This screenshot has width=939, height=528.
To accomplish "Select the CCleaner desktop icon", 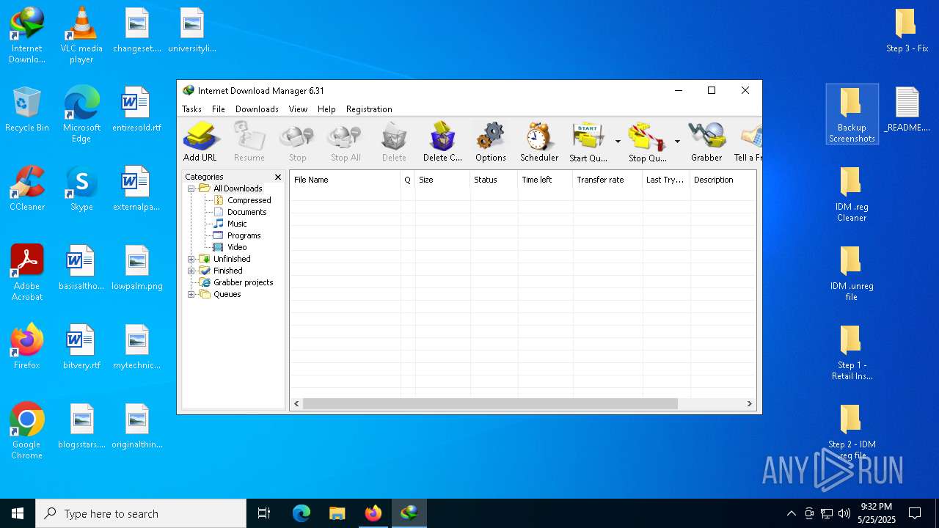I will pos(27,189).
